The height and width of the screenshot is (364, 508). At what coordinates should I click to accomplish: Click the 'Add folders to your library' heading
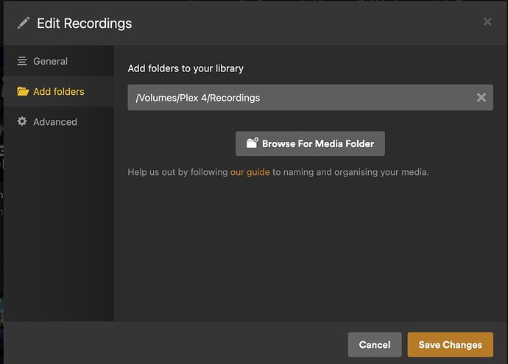186,68
